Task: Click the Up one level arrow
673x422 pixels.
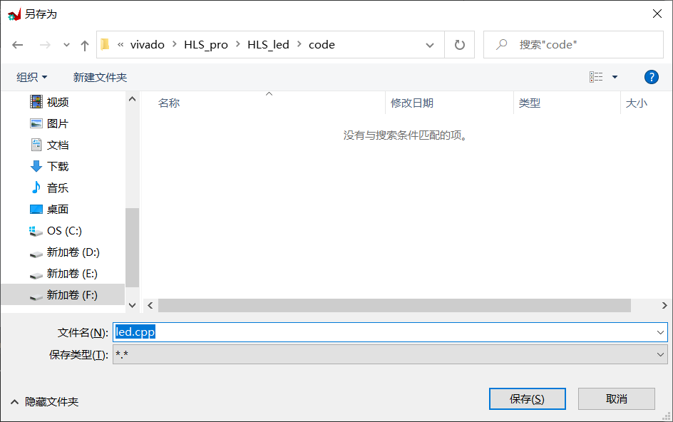Action: click(x=83, y=44)
